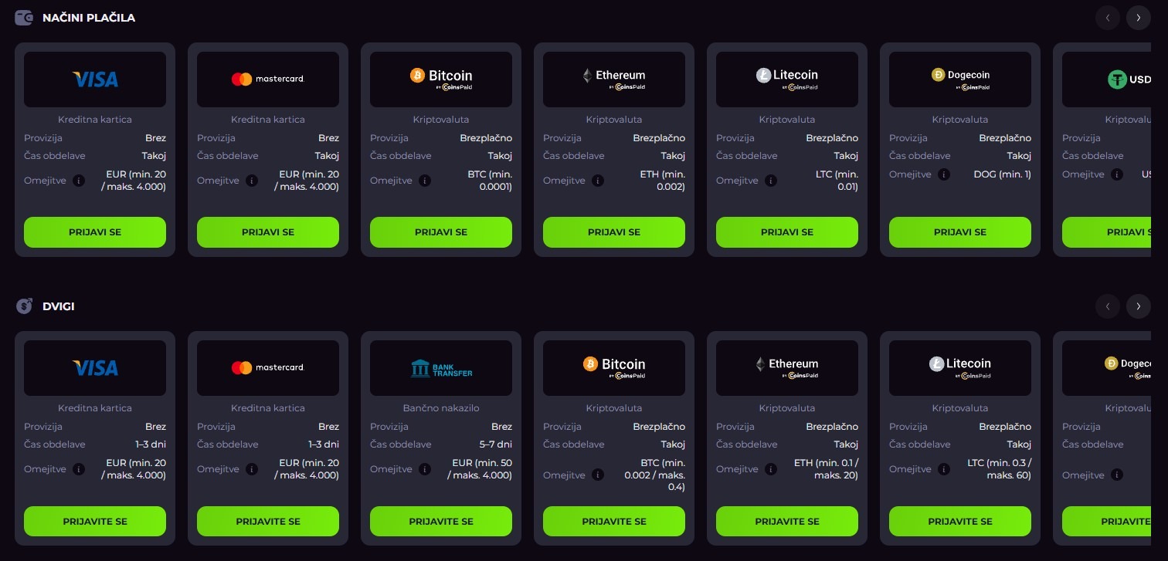Click Prijavite se under Bitcoin withdrawal card

pyautogui.click(x=614, y=522)
